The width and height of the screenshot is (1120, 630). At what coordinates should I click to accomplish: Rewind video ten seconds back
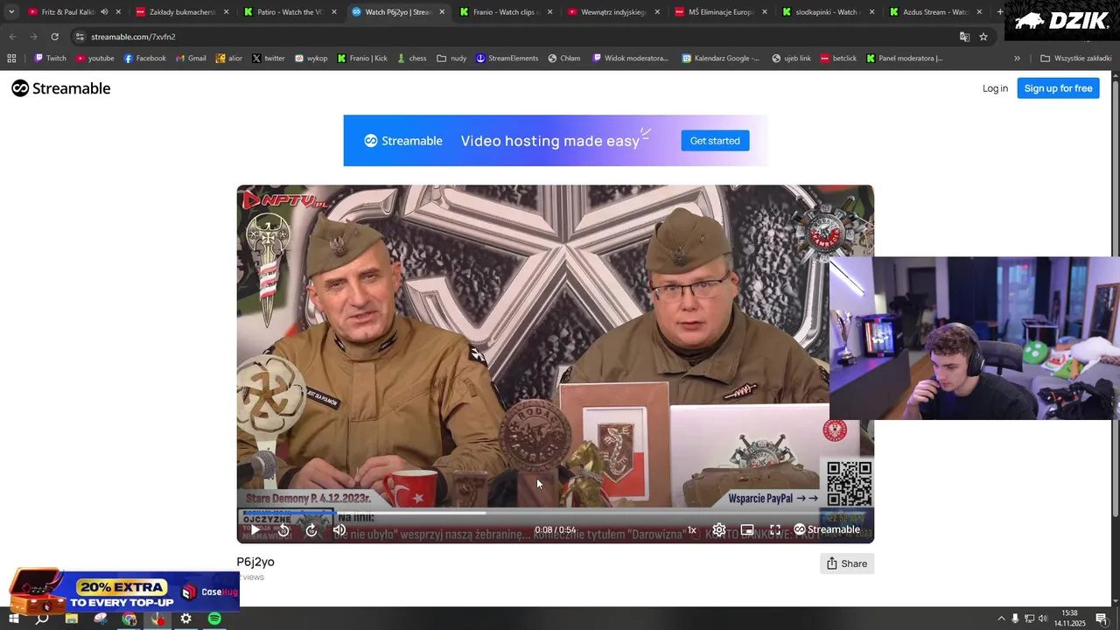pos(283,529)
